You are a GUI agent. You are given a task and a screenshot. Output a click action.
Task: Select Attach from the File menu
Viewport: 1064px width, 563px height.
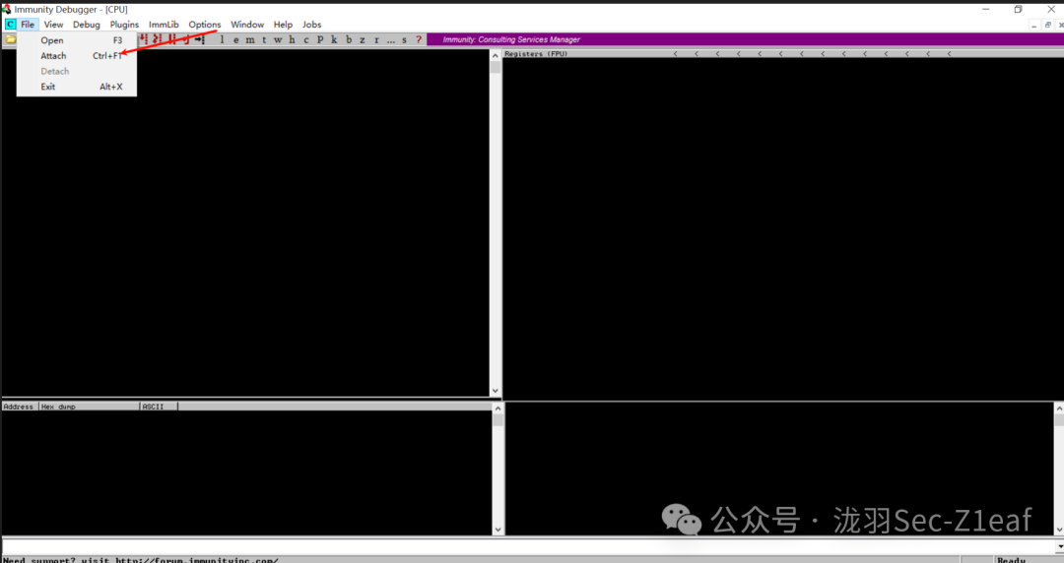click(x=77, y=56)
